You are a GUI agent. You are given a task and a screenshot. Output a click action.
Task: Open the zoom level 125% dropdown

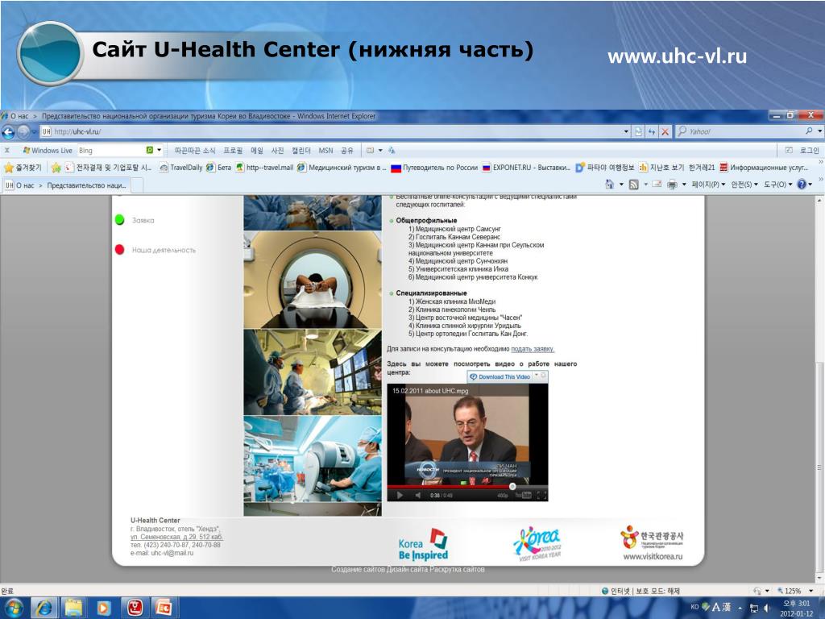click(810, 591)
